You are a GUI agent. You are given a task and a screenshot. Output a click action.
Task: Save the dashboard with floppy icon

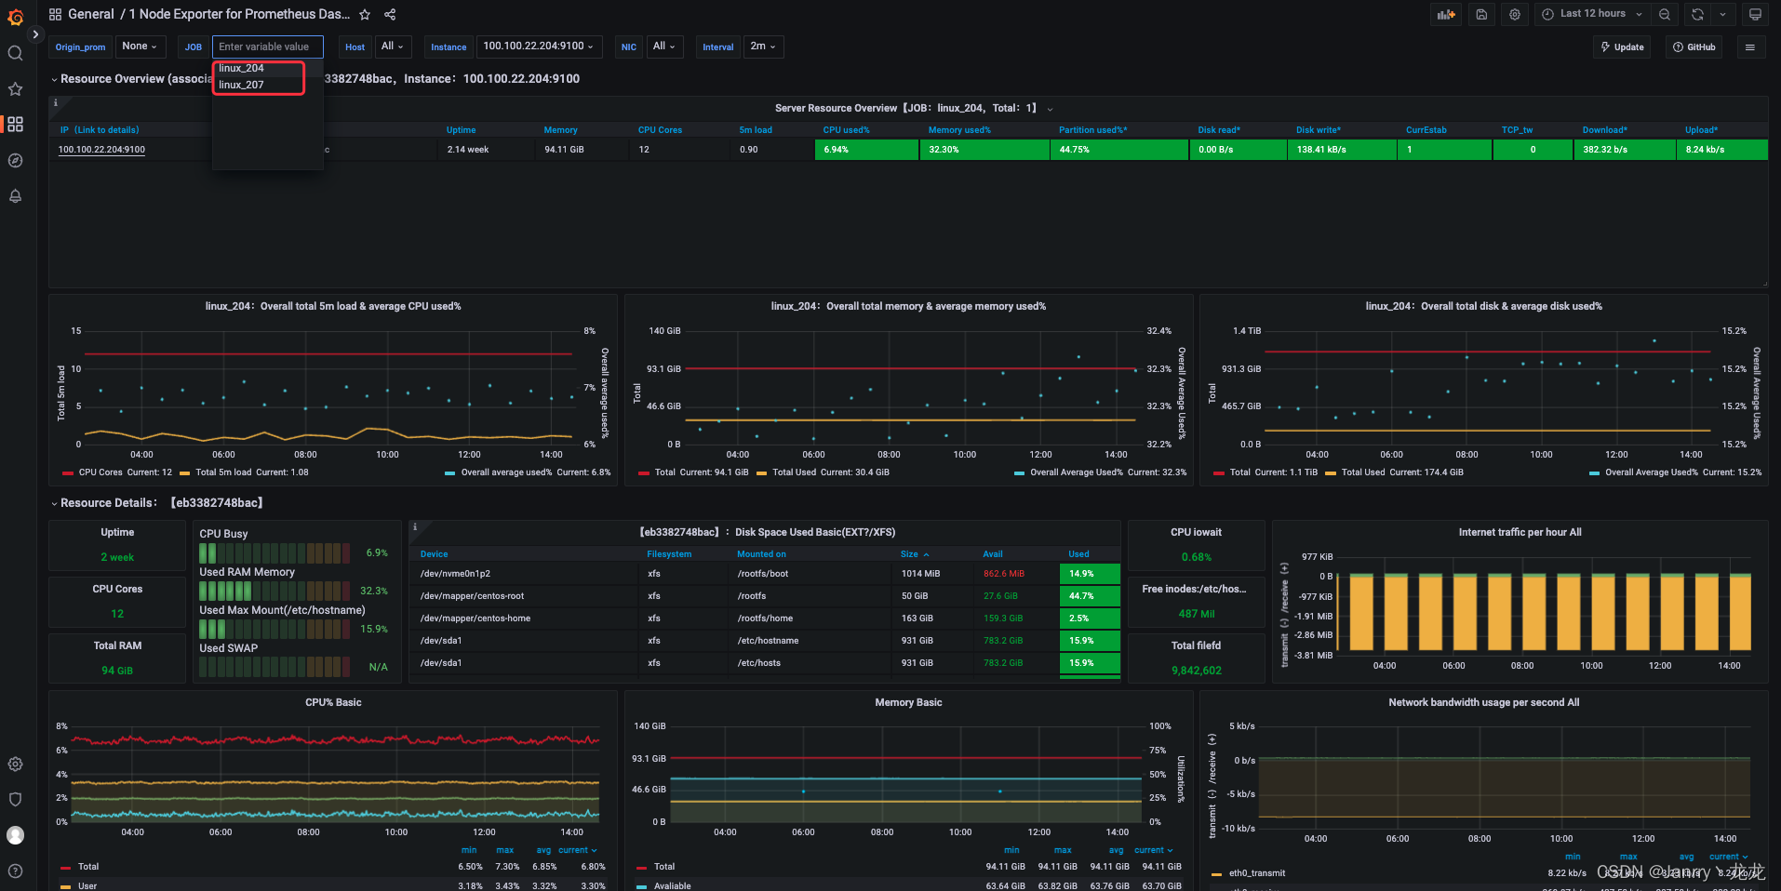point(1481,14)
